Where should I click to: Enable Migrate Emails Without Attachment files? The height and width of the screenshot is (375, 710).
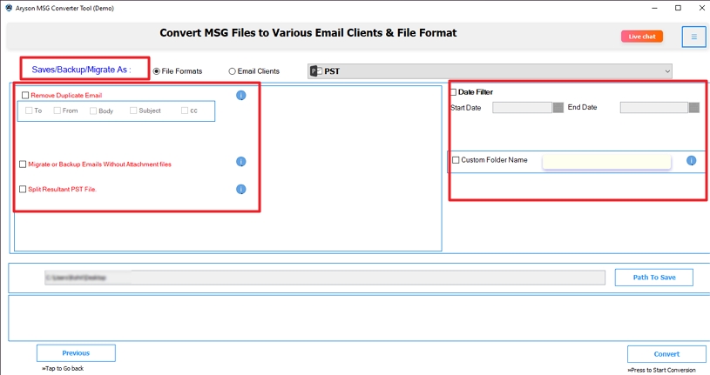(x=23, y=164)
